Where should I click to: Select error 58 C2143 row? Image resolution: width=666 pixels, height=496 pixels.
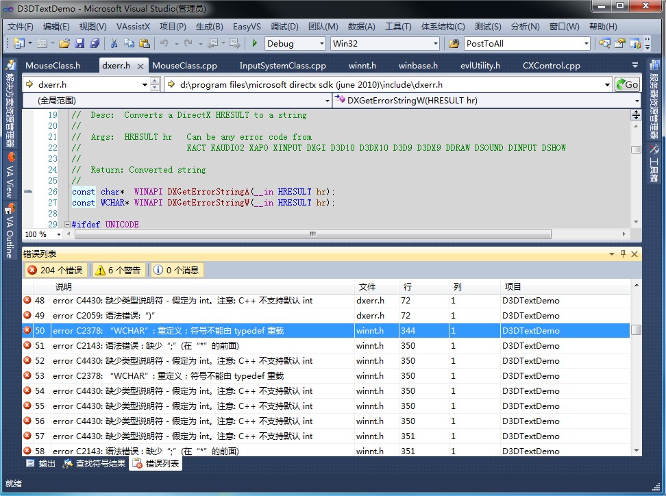pyautogui.click(x=325, y=451)
